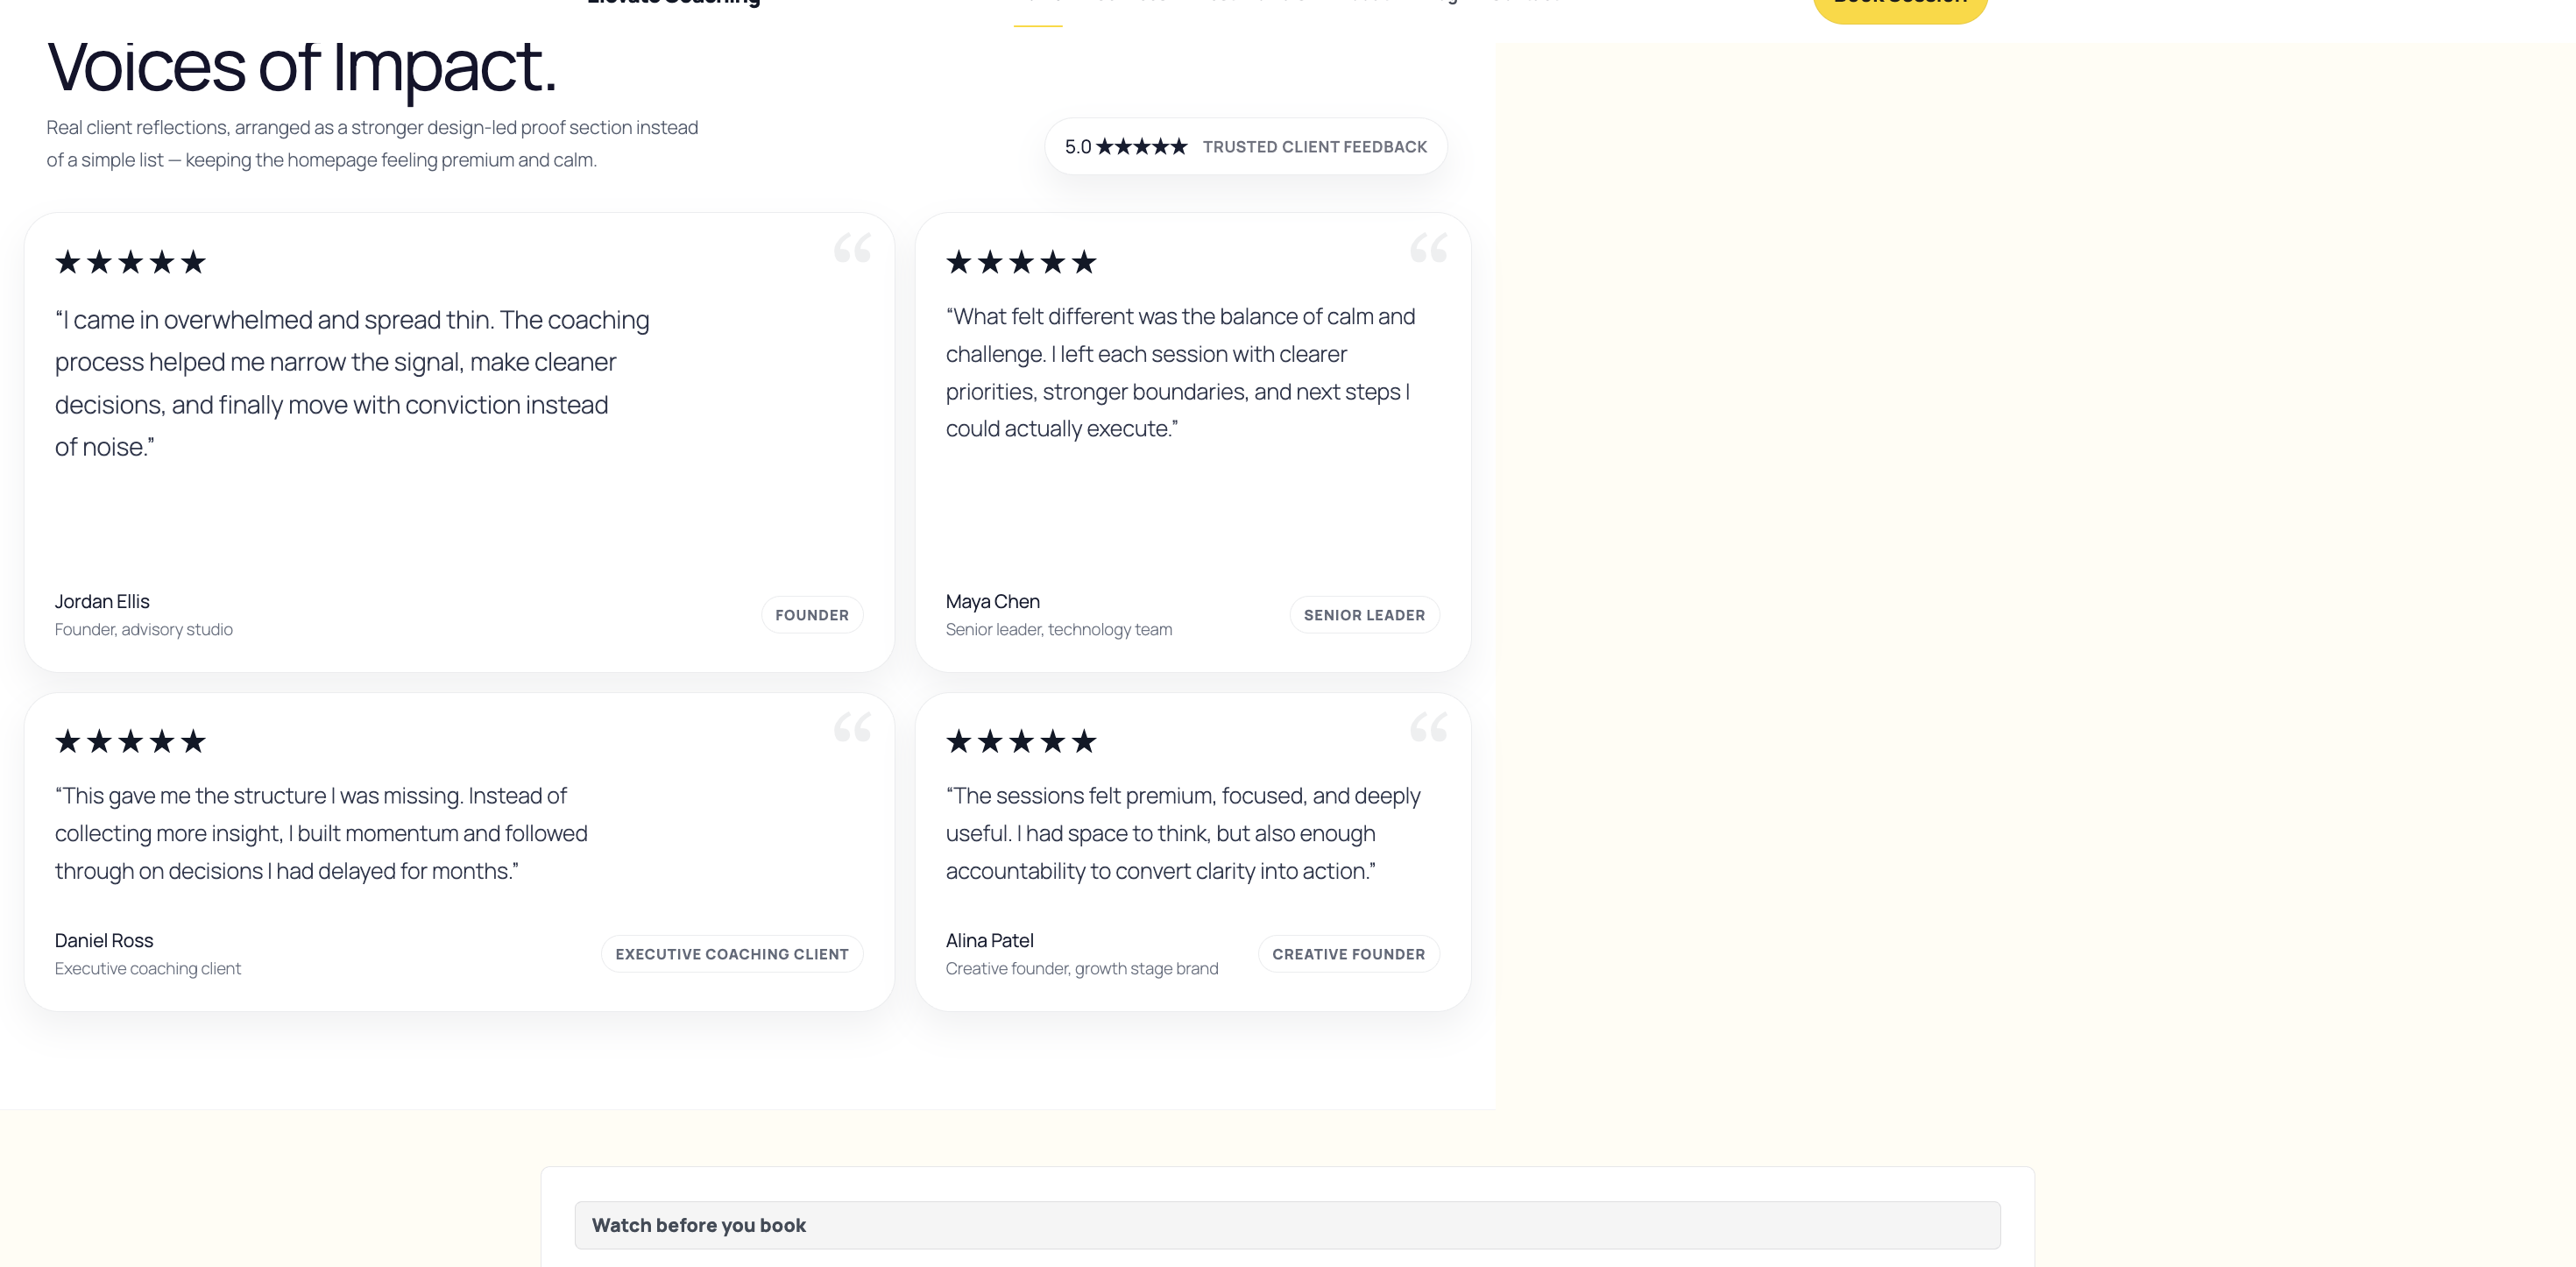Click the CREATIVE FOUNDER tag pill

click(x=1348, y=954)
